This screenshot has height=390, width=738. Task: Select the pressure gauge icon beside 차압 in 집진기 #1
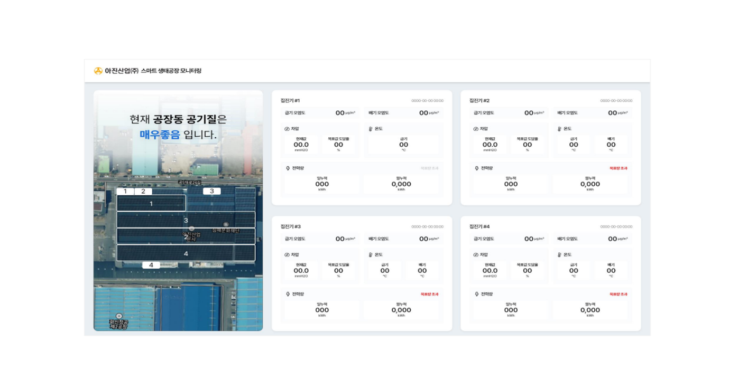coord(286,129)
